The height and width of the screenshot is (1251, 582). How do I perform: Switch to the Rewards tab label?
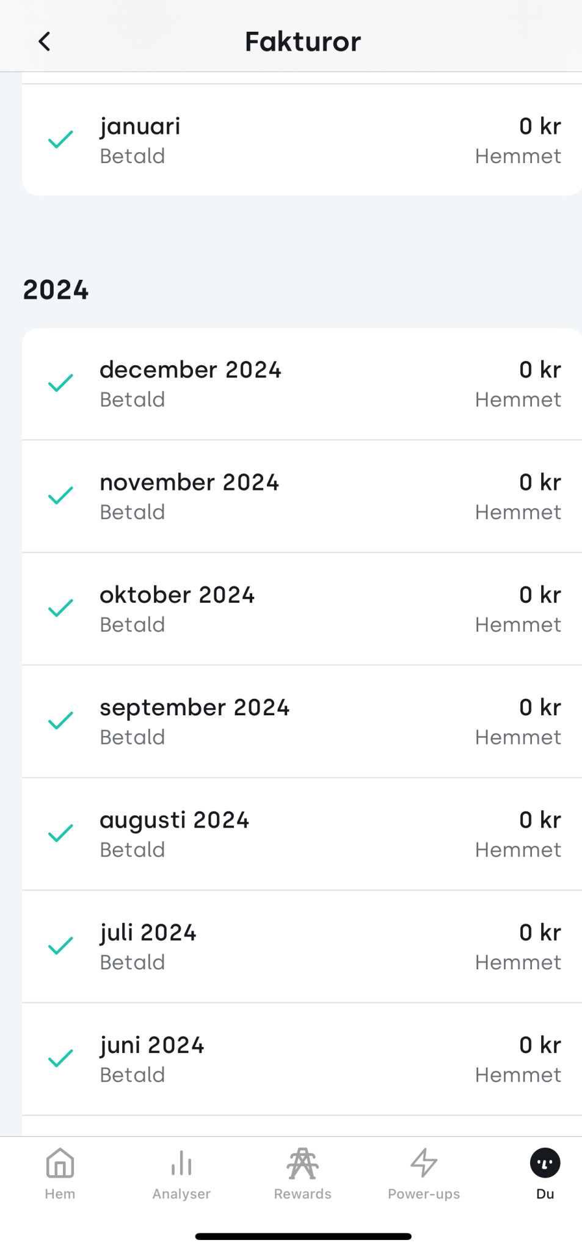coord(302,1194)
